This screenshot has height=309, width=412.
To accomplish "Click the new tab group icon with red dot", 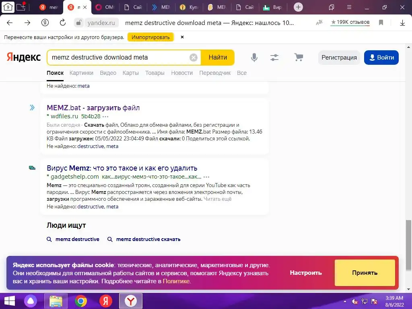I will coord(21,7).
